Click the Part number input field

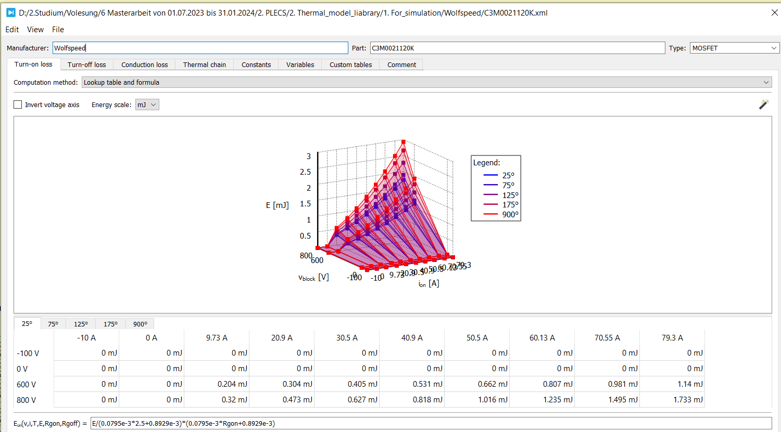point(518,48)
